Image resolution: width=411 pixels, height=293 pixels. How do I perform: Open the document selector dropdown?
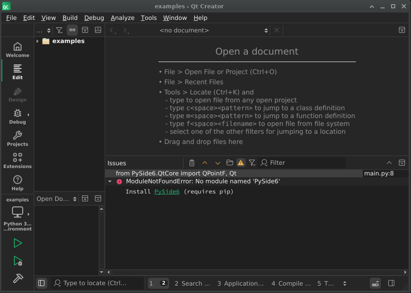point(214,31)
